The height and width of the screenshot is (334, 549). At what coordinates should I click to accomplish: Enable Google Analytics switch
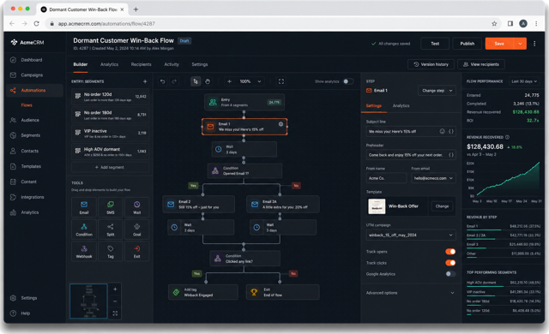tap(450, 274)
